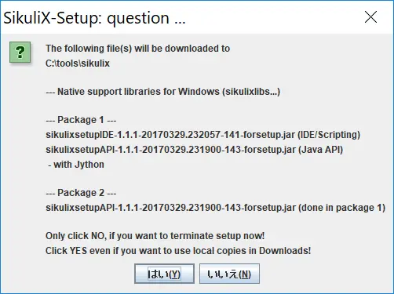
Task: Click the '--- Package 2 ---' heading
Action: click(x=81, y=193)
